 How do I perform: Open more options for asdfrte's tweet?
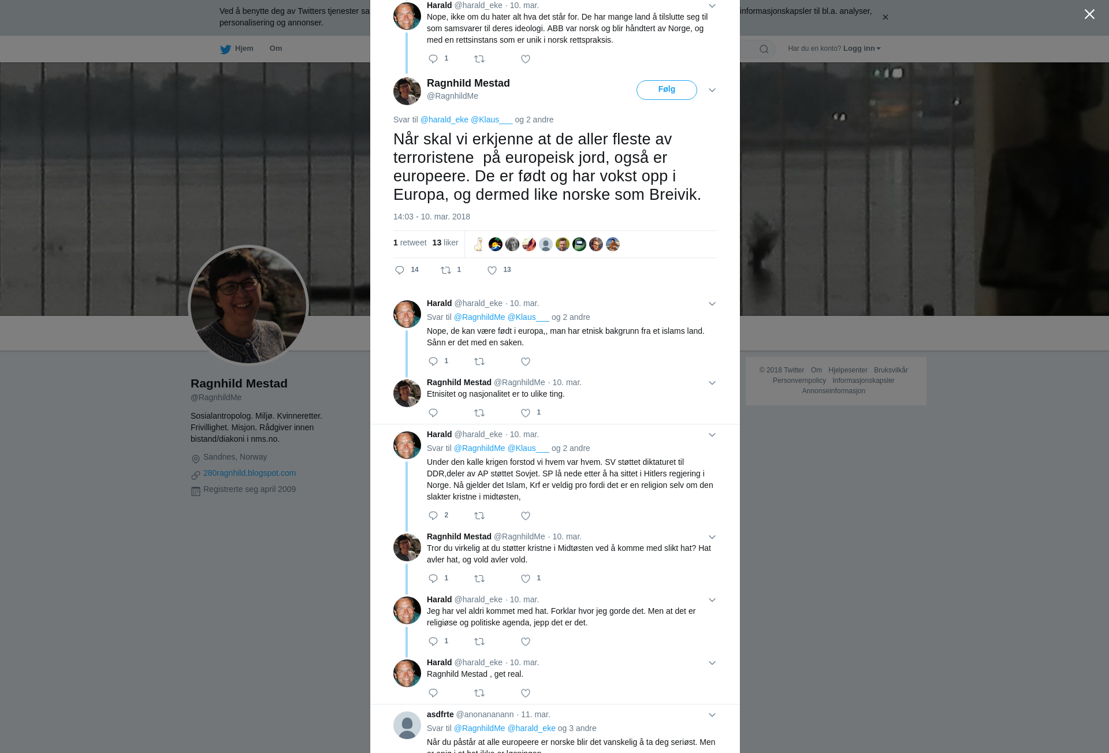click(x=712, y=715)
